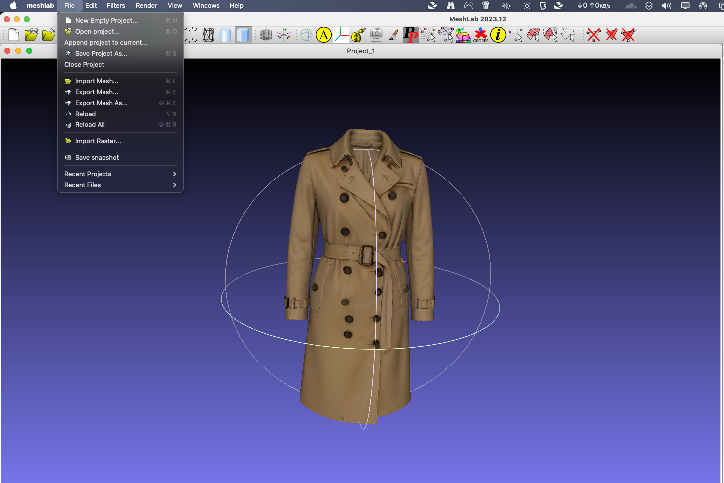Open the Edit menu
724x483 pixels.
tap(91, 6)
